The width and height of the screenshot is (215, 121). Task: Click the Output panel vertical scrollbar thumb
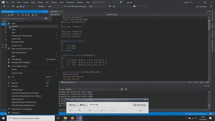(209, 105)
